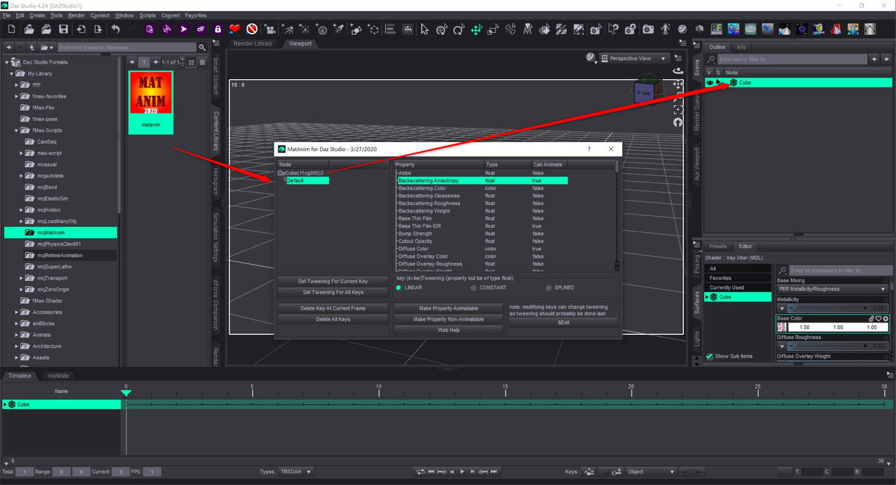Image resolution: width=896 pixels, height=485 pixels.
Task: Click the purple dF toolbar icon
Action: point(201,29)
